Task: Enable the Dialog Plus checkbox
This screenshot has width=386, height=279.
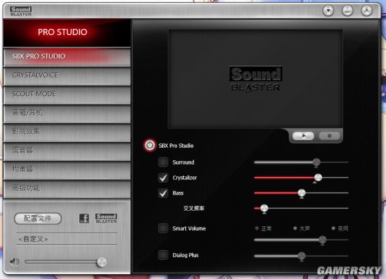Action: [x=164, y=255]
